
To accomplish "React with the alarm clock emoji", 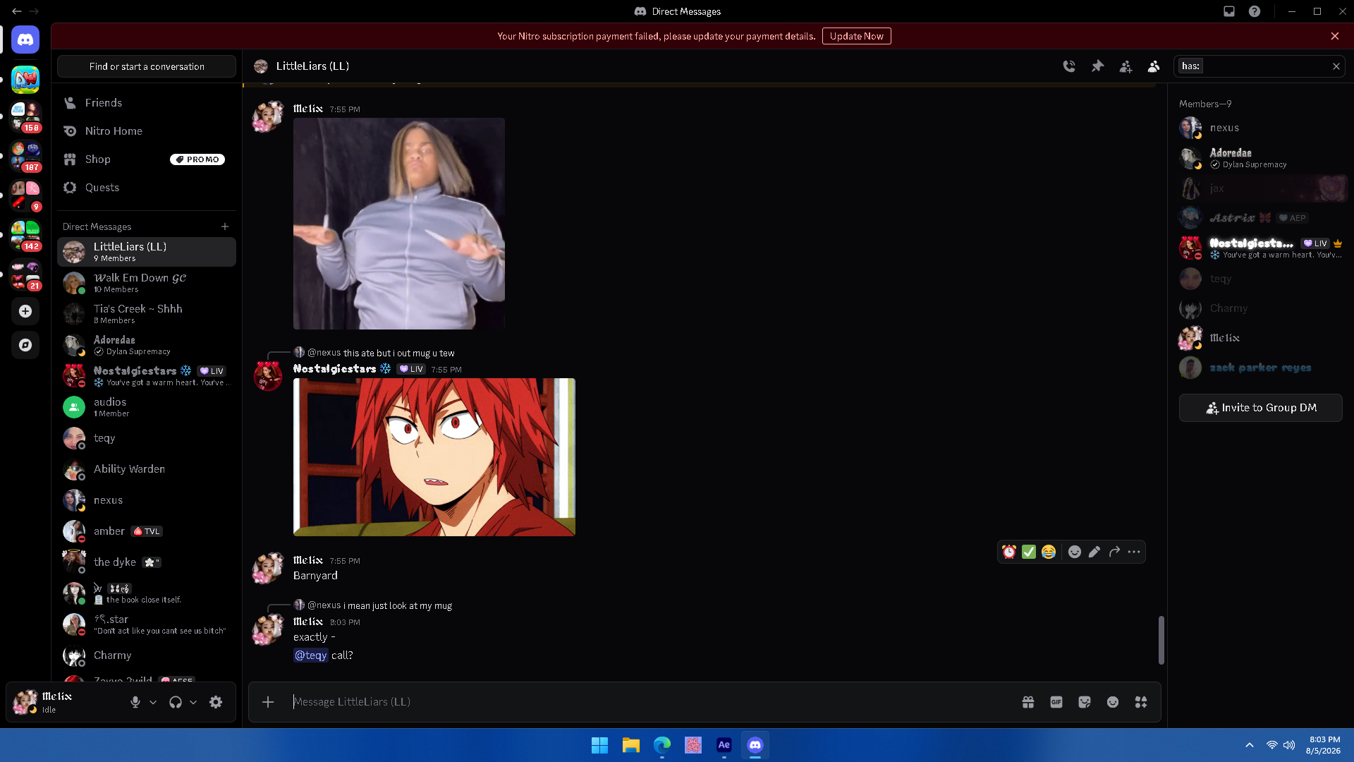I will point(1009,552).
